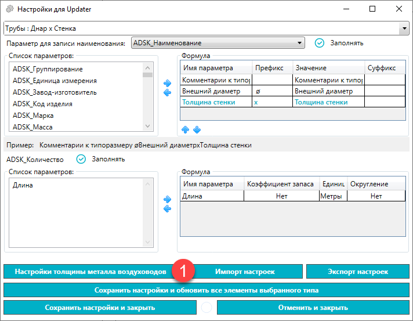Click Отменить и закрыть button
This screenshot has width=413, height=321.
click(313, 308)
